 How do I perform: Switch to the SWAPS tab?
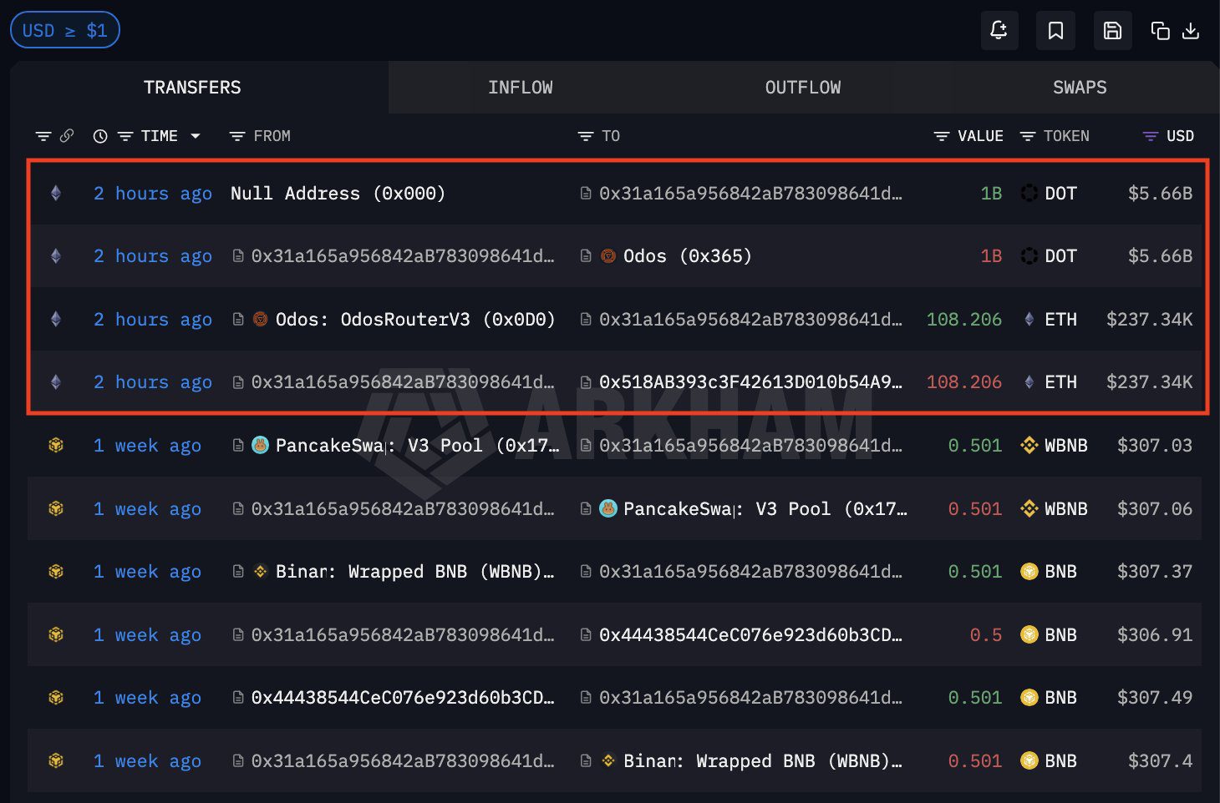click(1079, 88)
